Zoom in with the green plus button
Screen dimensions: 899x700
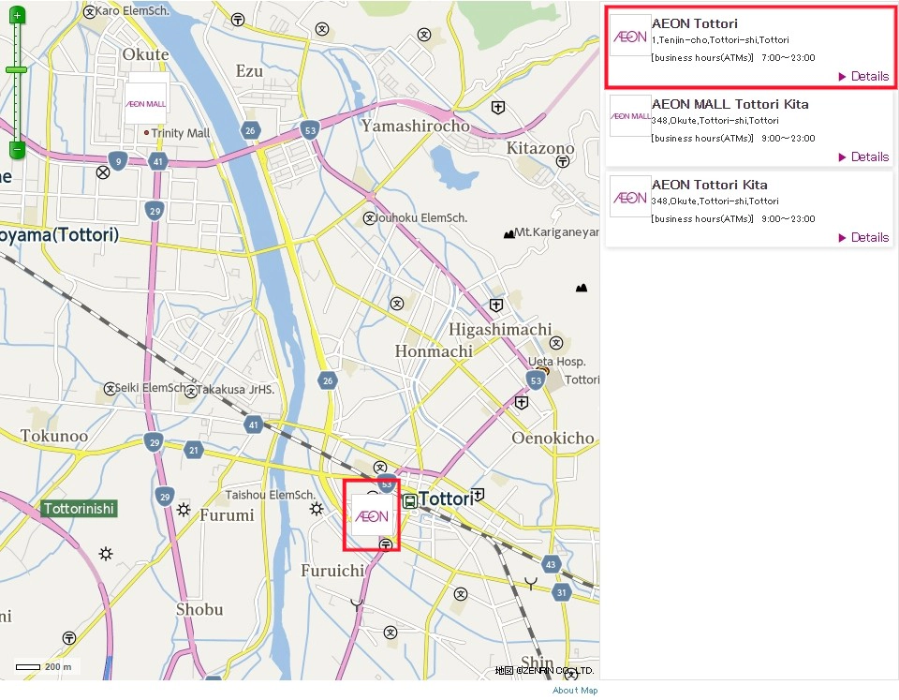17,16
